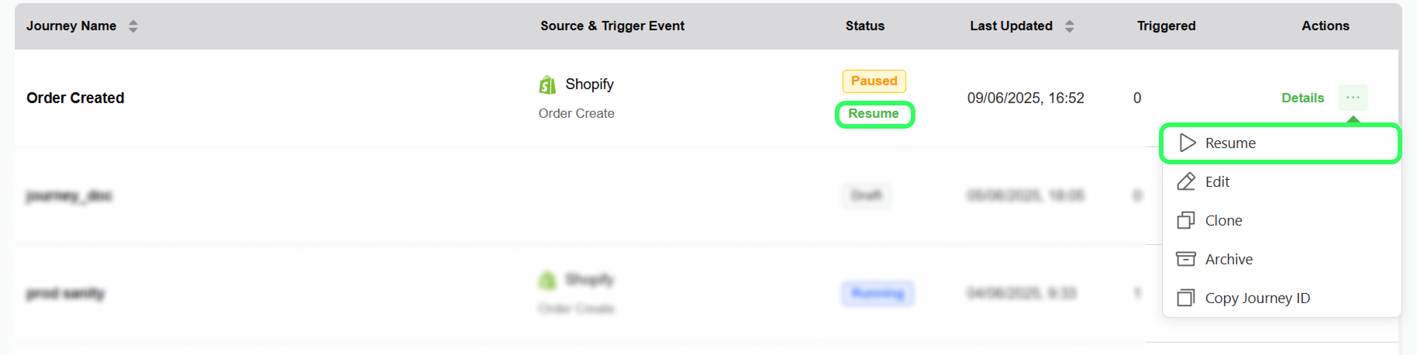Viewport: 1417px width, 355px height.
Task: Select Resume from the actions menu
Action: (x=1230, y=143)
